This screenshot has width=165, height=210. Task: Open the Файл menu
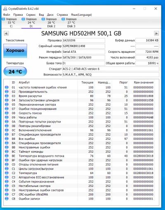7,15
